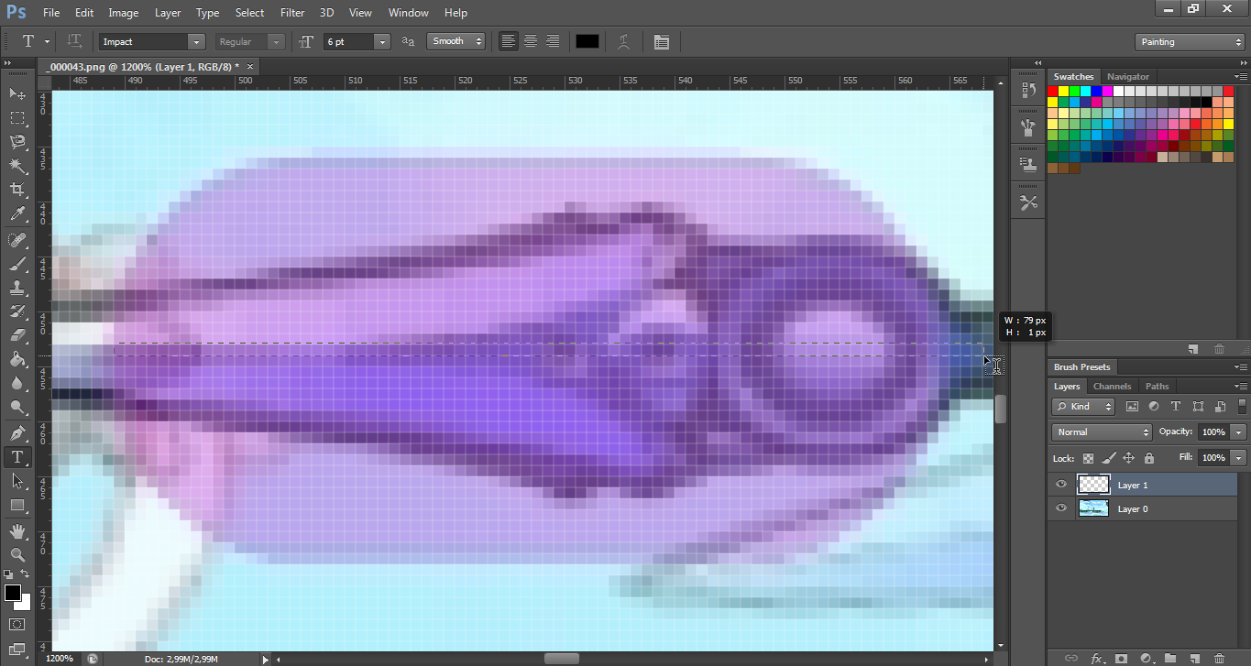Select the Path Selection tool
The image size is (1251, 666).
coord(17,481)
